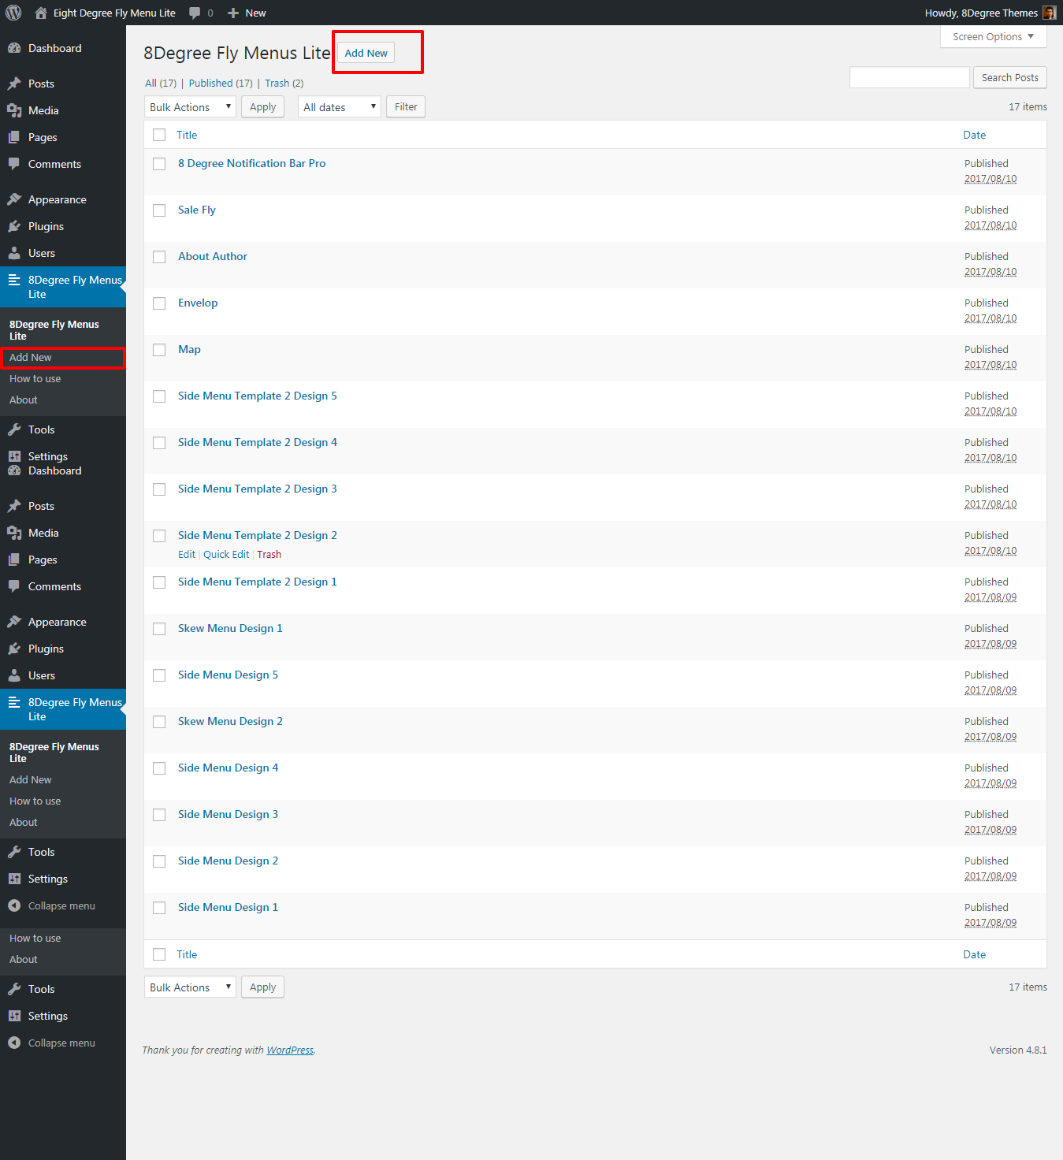Open the About Author entry

[x=213, y=256]
